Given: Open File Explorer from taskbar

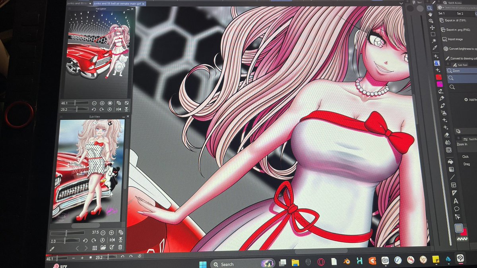Looking at the screenshot, I should [x=295, y=262].
